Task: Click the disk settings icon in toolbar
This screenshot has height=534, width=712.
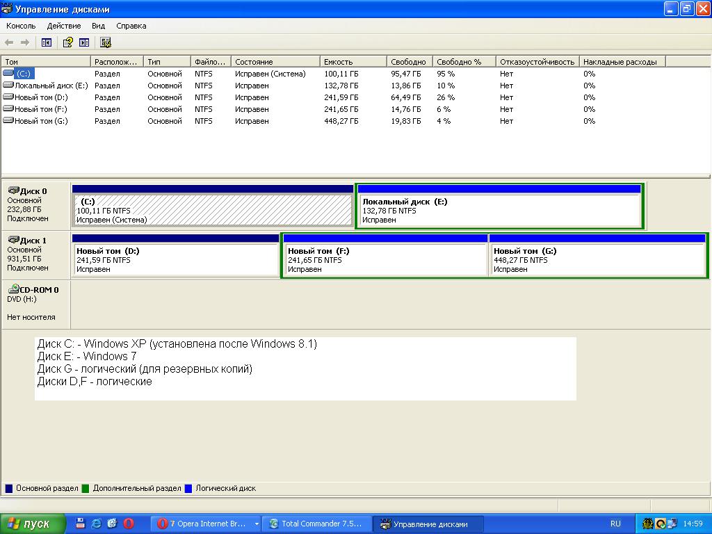Action: point(106,42)
